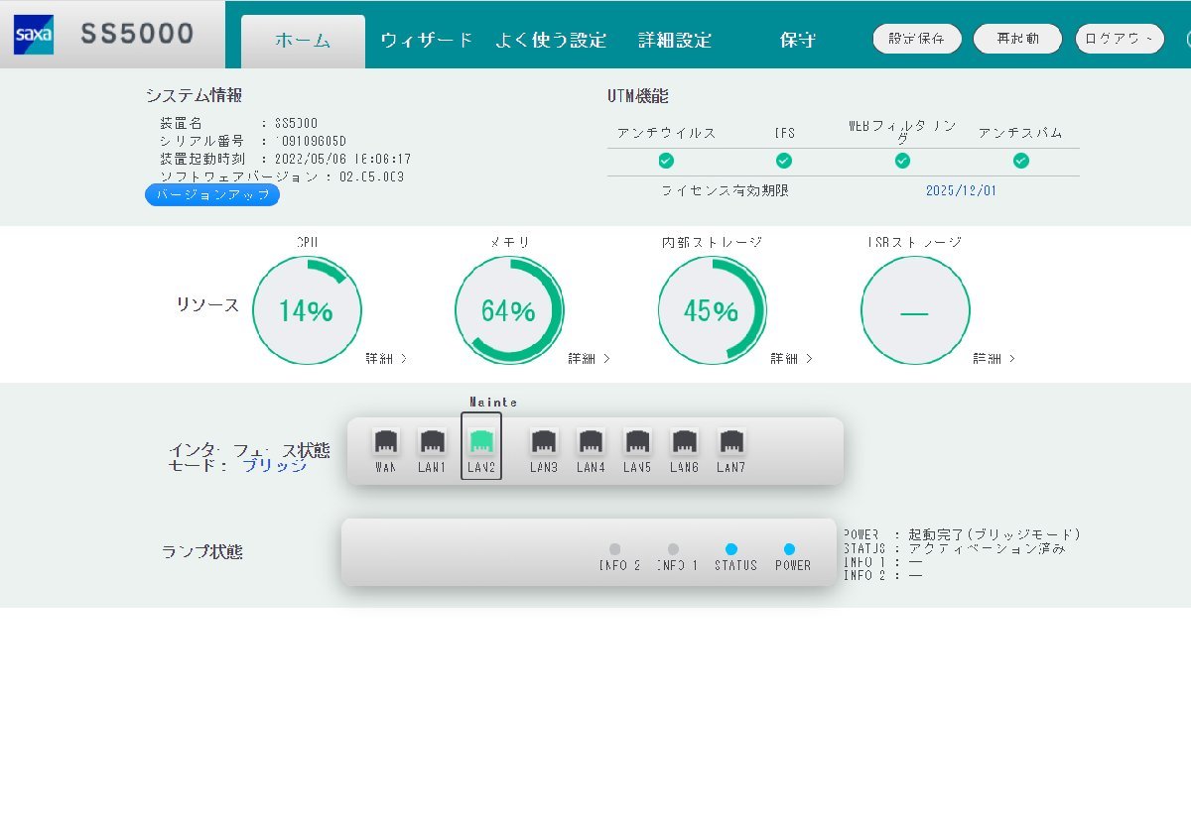Select the LAN3 port icon
Viewport: 1191px width, 814px height.
(544, 441)
